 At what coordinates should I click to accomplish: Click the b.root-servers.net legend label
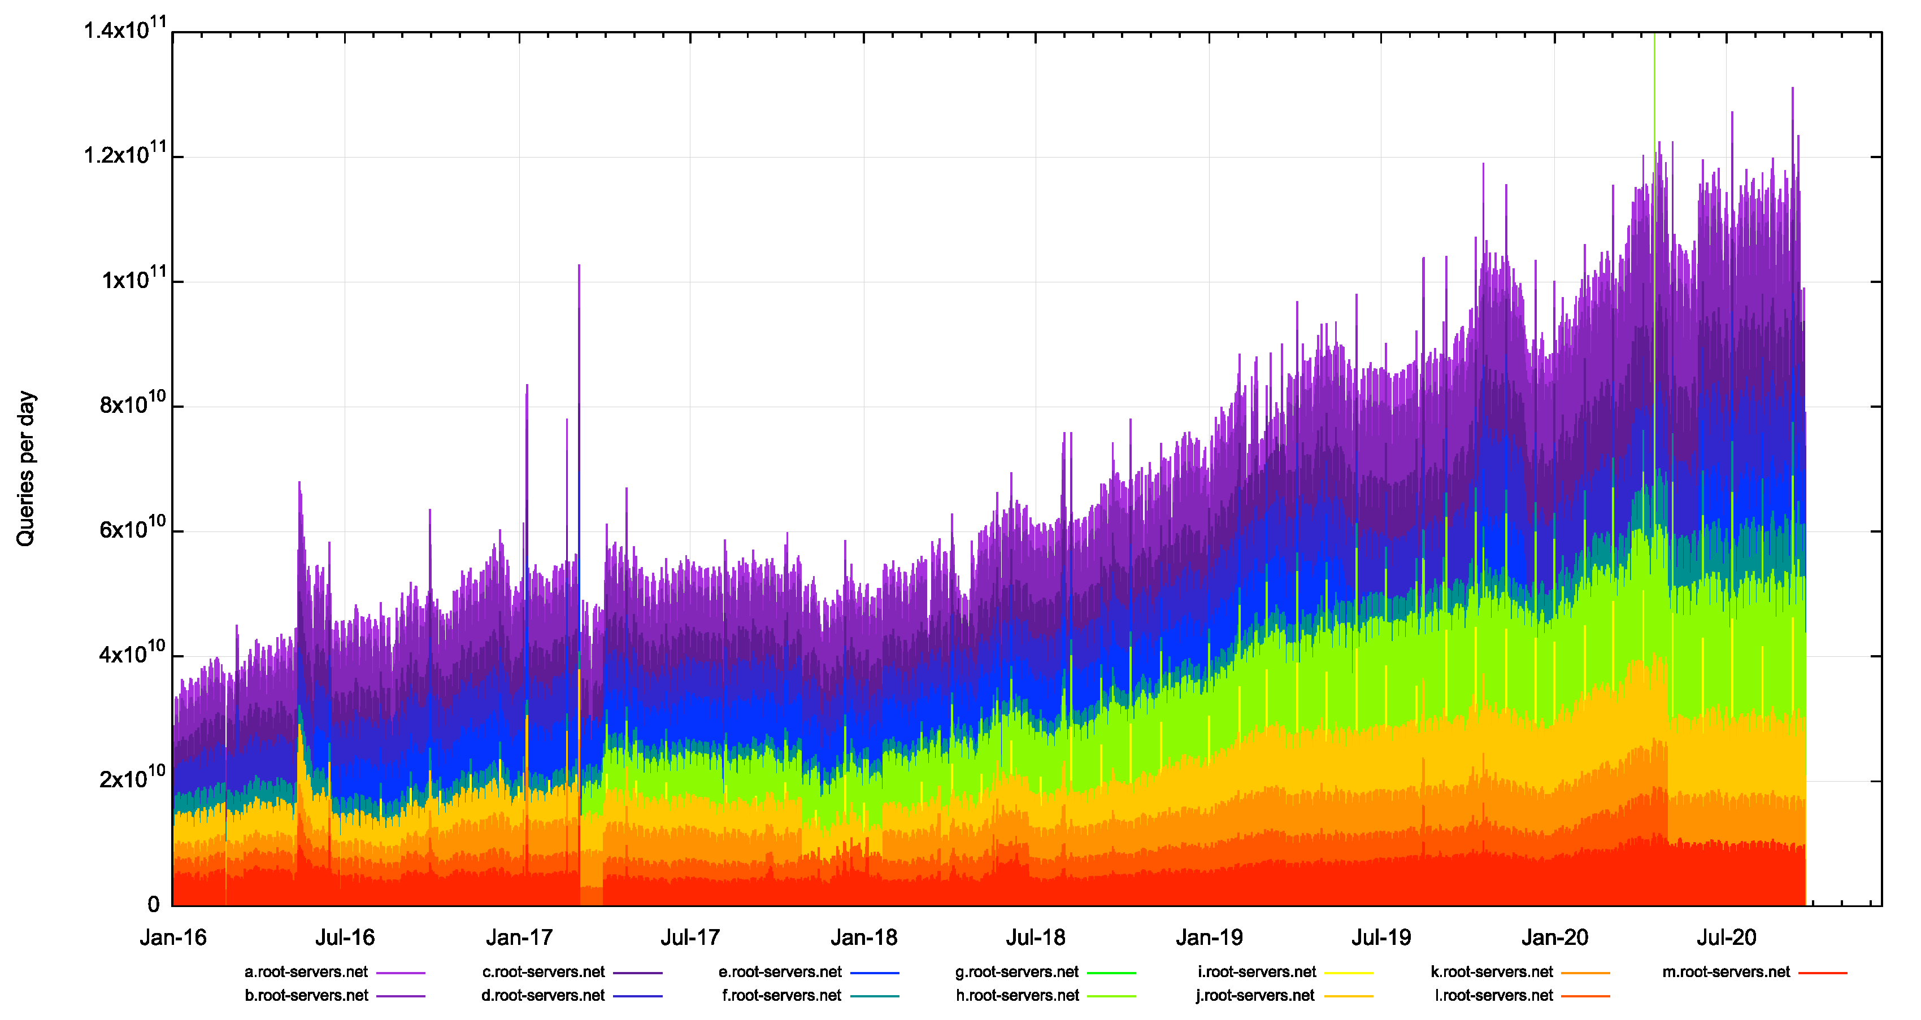click(x=306, y=995)
